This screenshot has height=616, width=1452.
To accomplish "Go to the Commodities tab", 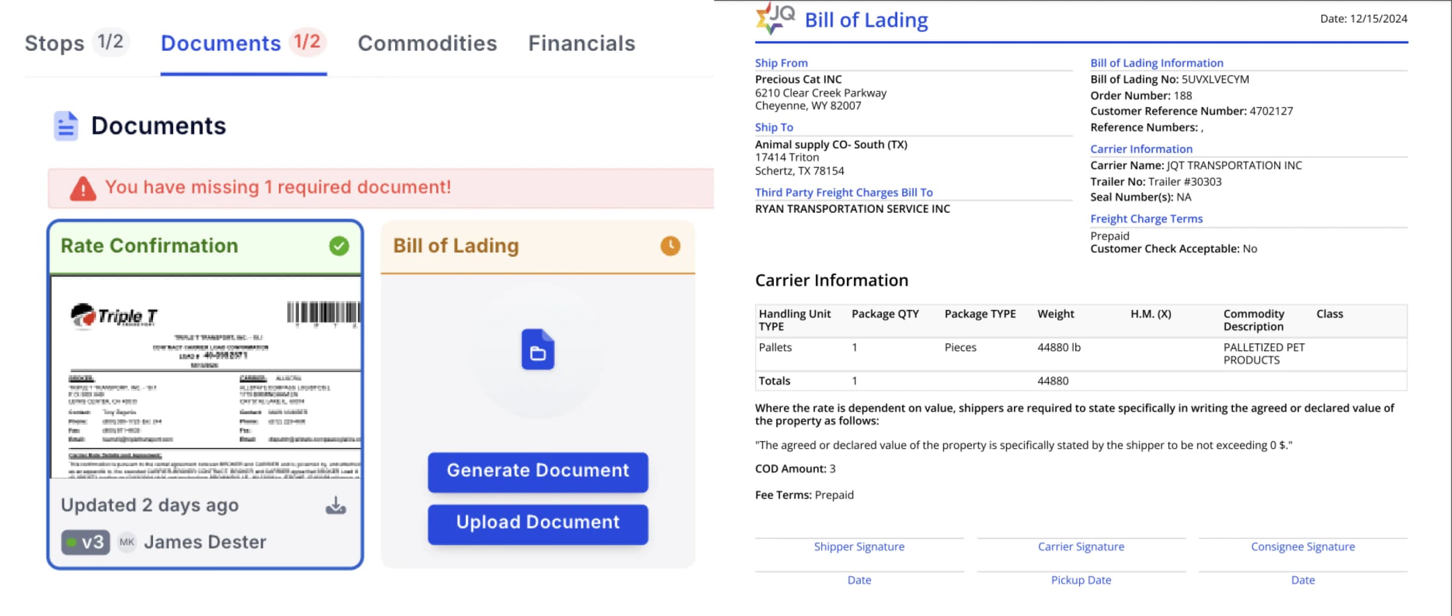I will pos(427,44).
